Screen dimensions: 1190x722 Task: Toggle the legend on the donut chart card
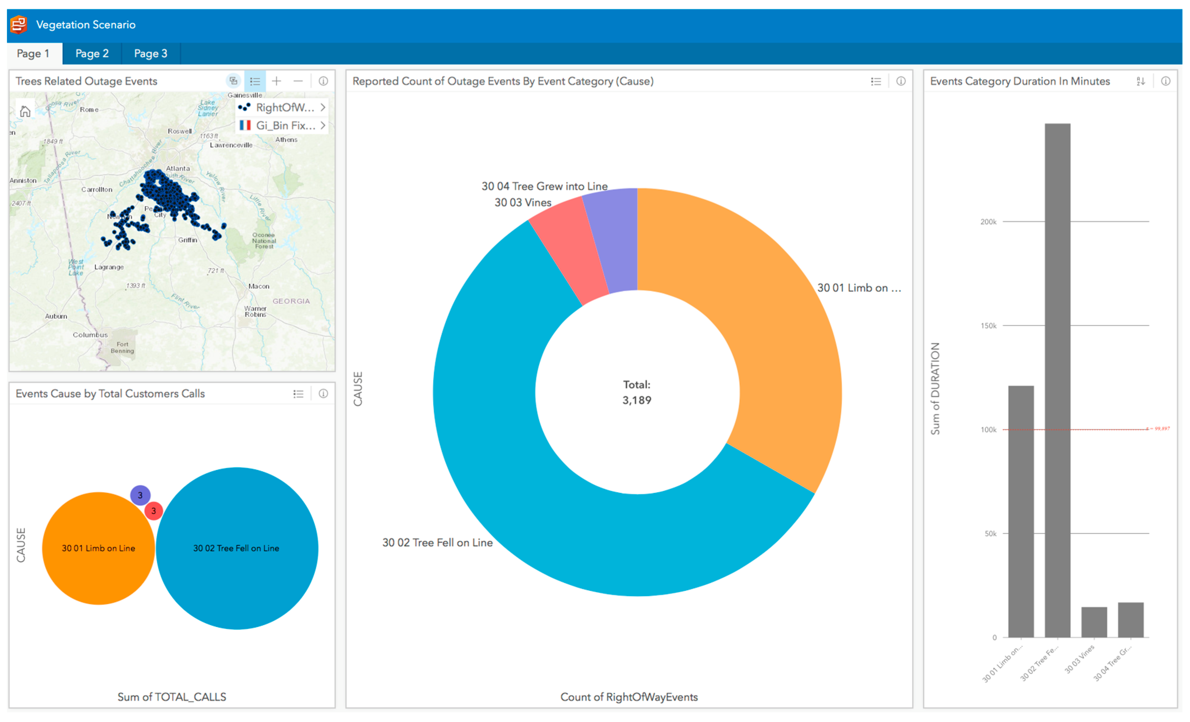point(876,81)
